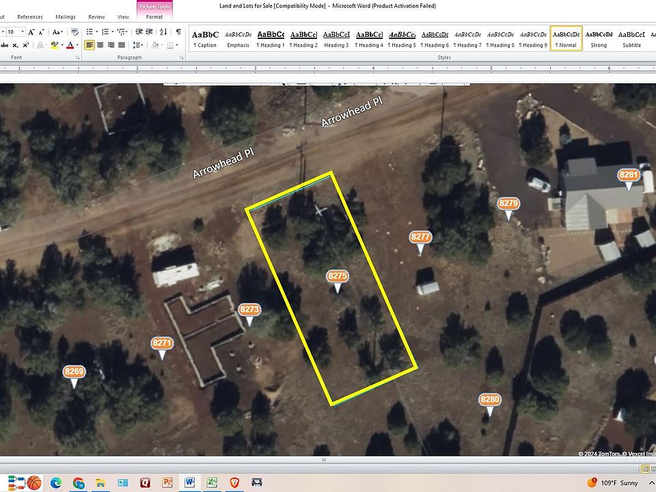Screen dimensions: 656x492
Task: Apply text highlight color
Action: click(54, 45)
